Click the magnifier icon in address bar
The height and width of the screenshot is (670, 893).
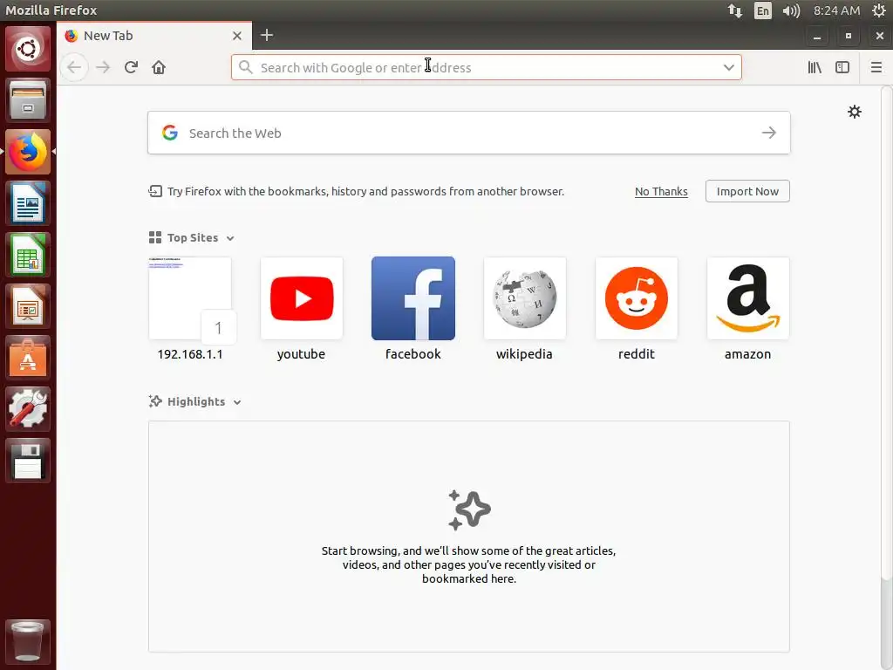pos(245,67)
